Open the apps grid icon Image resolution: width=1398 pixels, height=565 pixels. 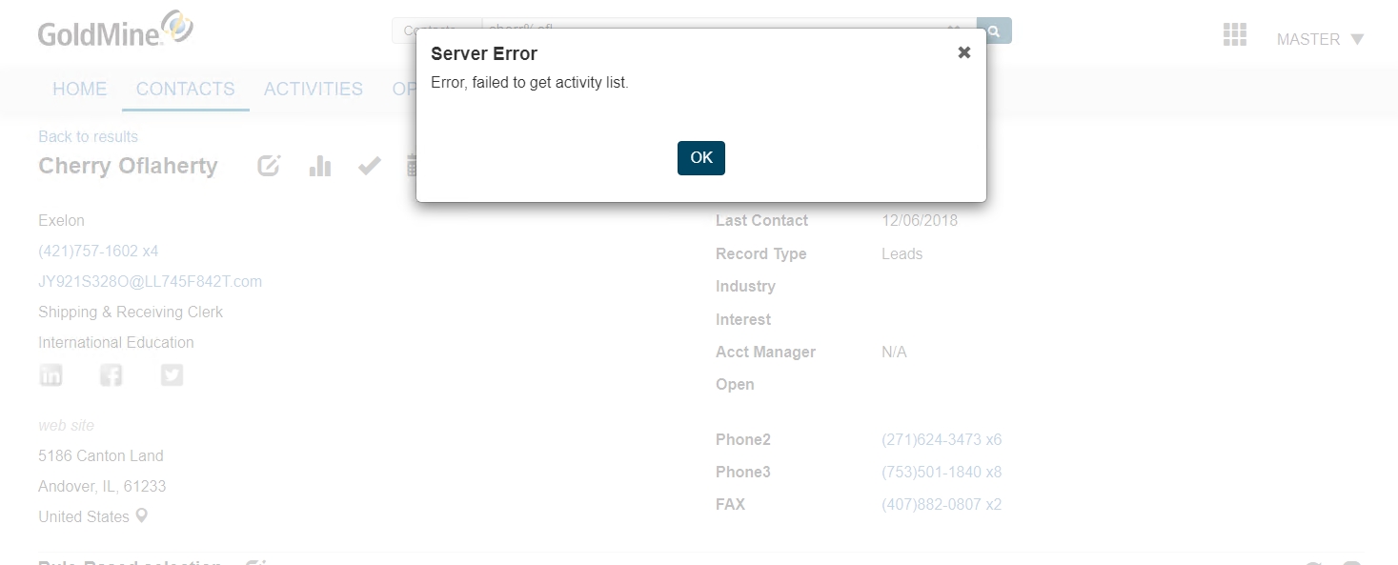[x=1234, y=35]
